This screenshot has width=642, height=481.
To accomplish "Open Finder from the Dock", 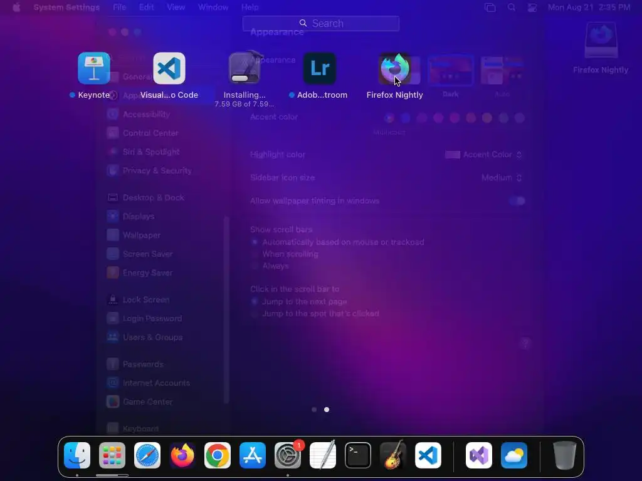I will 77,455.
